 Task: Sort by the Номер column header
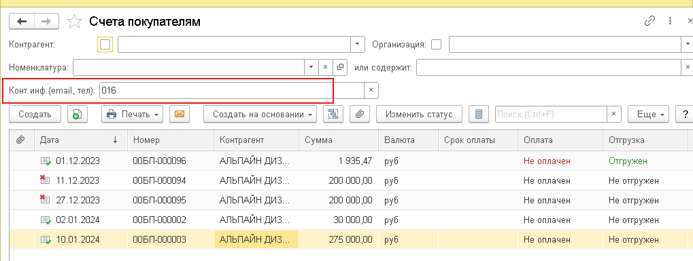(171, 140)
